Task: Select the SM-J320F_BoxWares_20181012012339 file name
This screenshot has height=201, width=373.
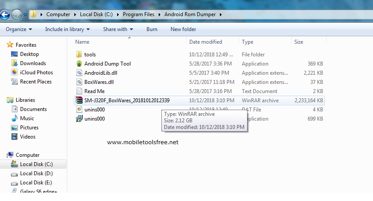Action: tap(127, 100)
